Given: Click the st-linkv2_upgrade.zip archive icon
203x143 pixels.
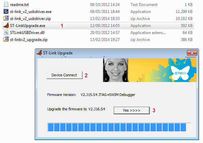Looking at the screenshot, I should (x=6, y=39).
